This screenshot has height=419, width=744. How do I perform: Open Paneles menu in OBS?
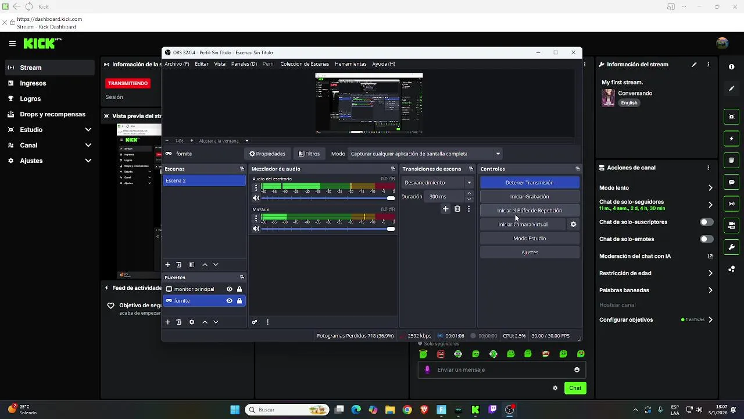(244, 64)
